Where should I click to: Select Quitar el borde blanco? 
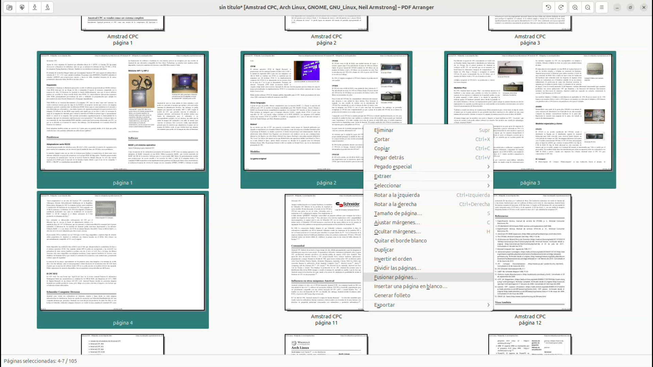pos(429,241)
